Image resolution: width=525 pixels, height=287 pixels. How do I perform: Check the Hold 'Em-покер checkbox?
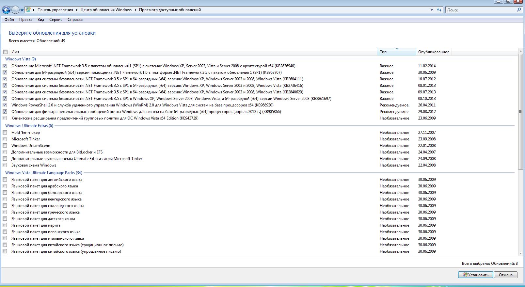click(x=5, y=133)
